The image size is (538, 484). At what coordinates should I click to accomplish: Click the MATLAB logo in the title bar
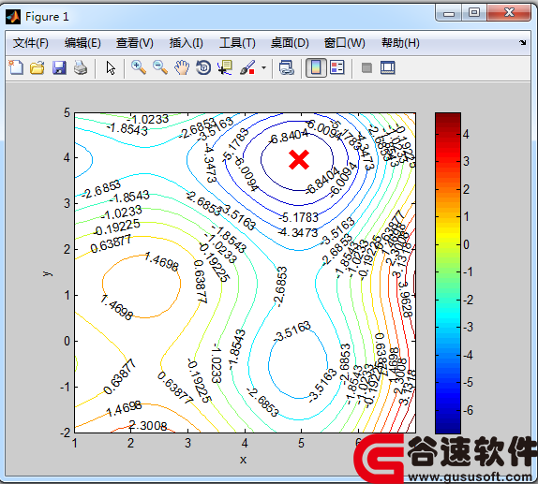[13, 17]
